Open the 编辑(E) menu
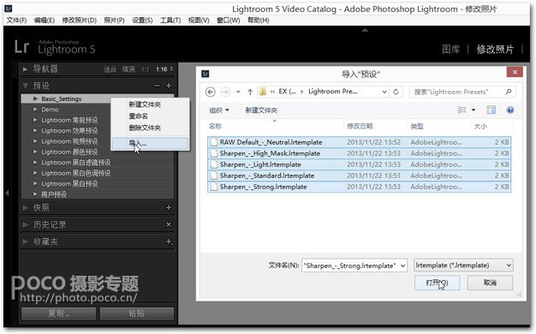 pos(45,21)
